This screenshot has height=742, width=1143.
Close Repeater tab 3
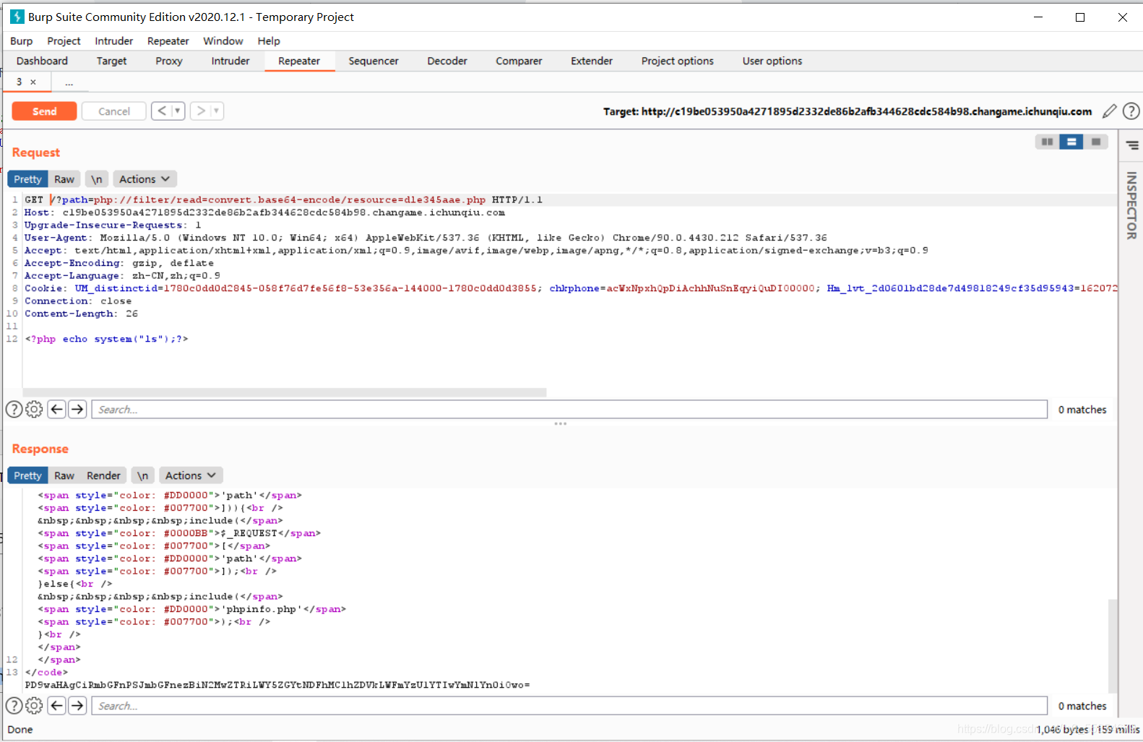[x=33, y=82]
